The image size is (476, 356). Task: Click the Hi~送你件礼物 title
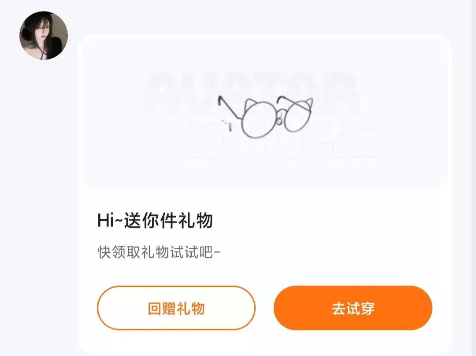(x=155, y=220)
